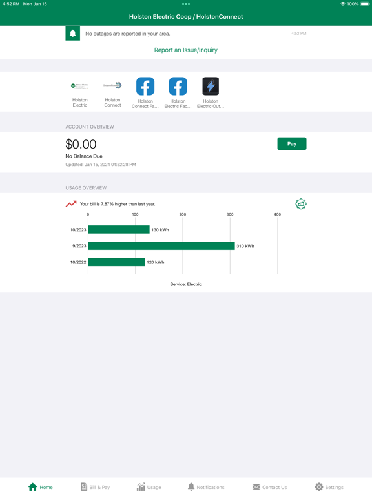Open the Notifications tab
Viewport: 372px width, 496px height.
click(x=206, y=487)
